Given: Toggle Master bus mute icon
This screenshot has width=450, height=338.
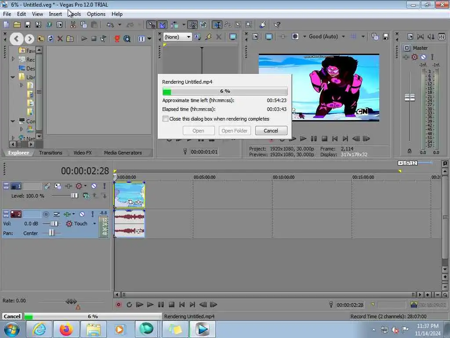Looking at the screenshot, I should click(423, 57).
